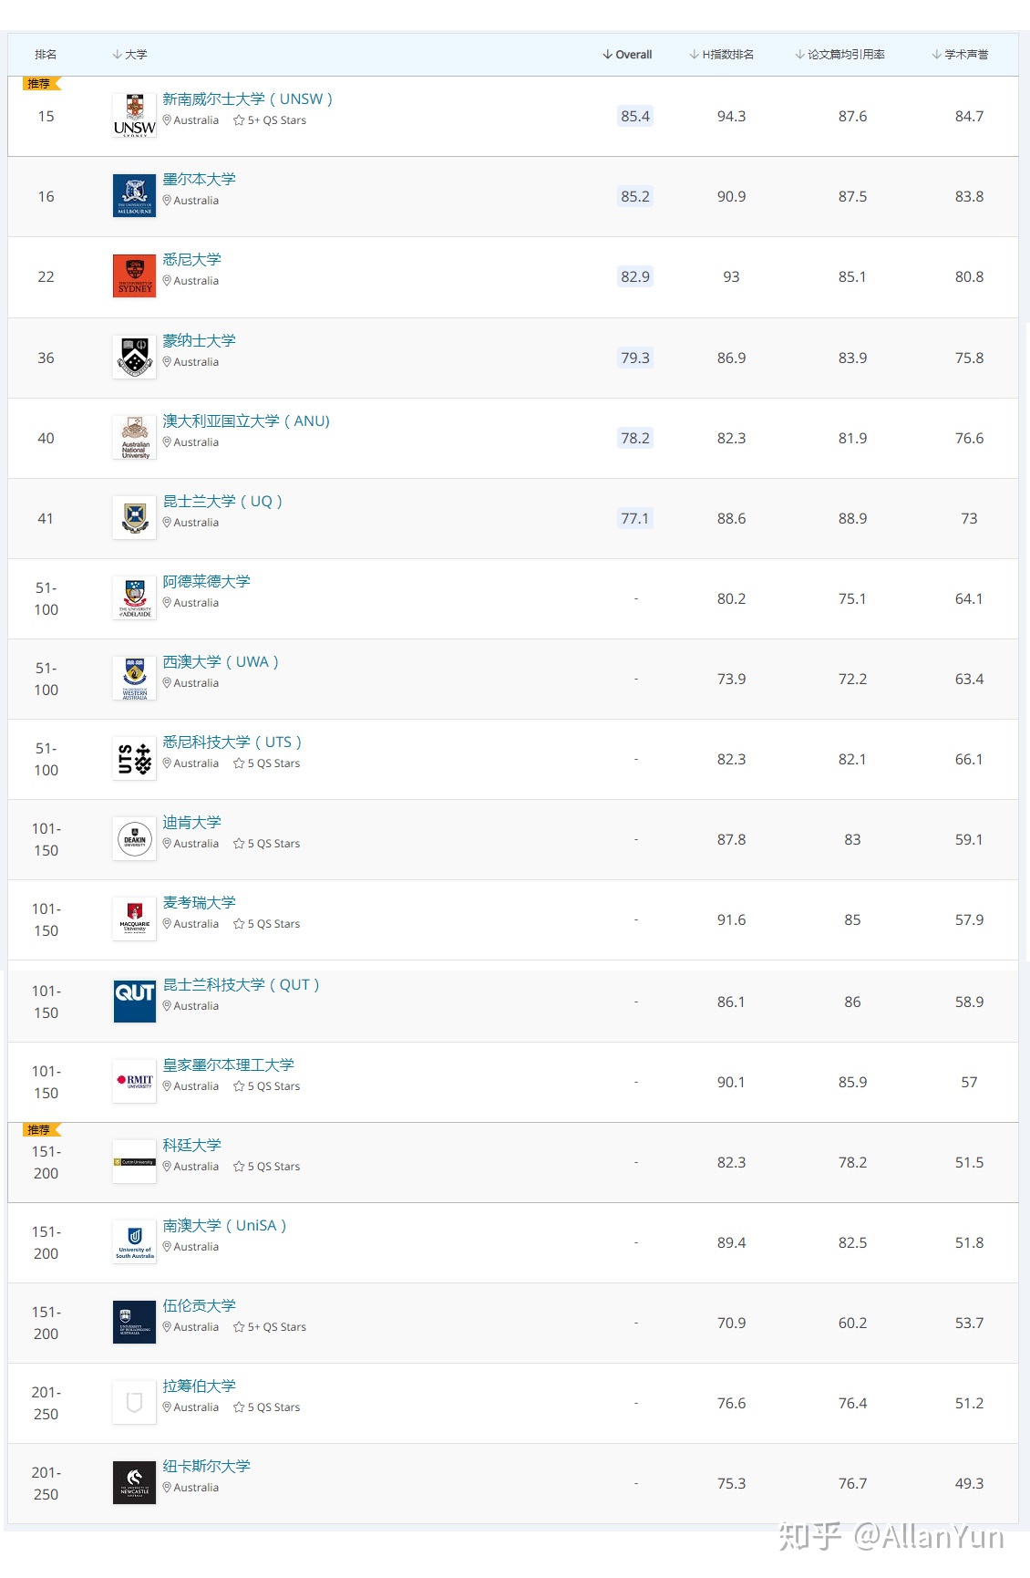
Task: Click the Deakin University round logo
Action: point(135,839)
